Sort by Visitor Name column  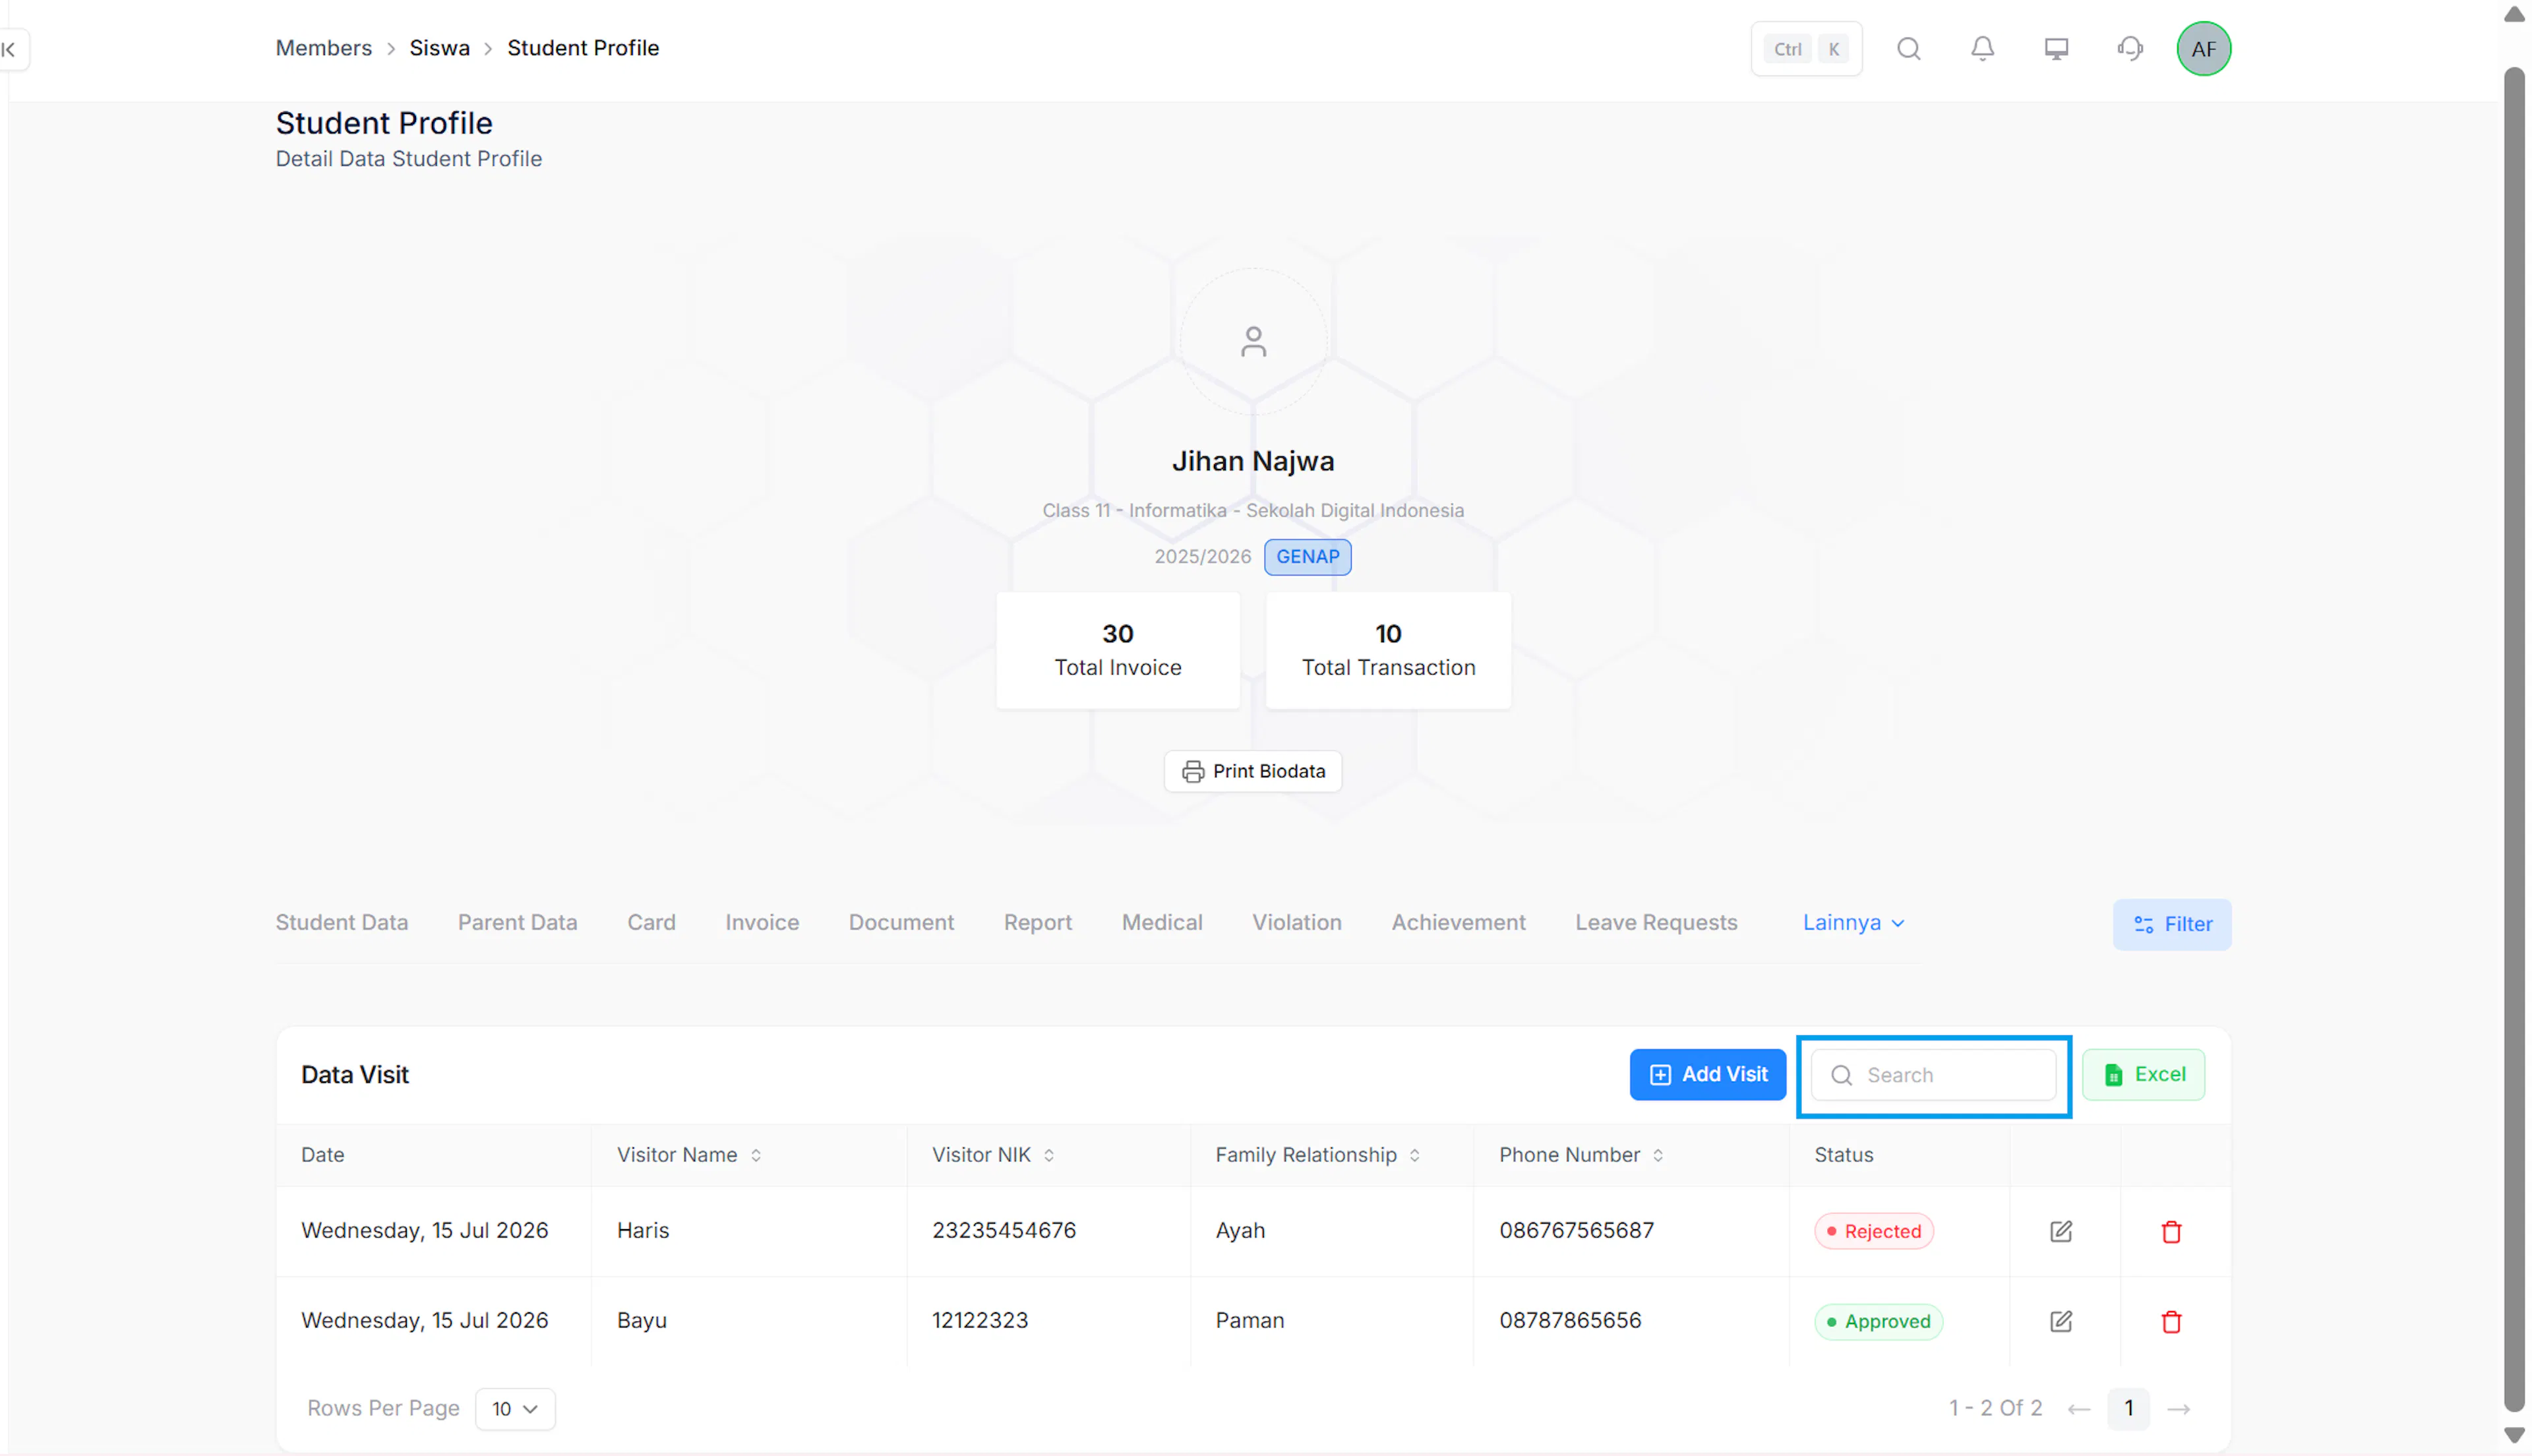[x=756, y=1155]
